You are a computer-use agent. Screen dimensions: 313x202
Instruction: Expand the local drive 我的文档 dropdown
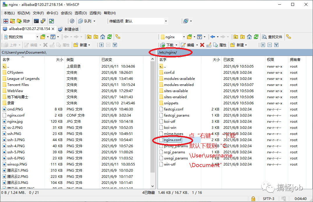[37, 37]
